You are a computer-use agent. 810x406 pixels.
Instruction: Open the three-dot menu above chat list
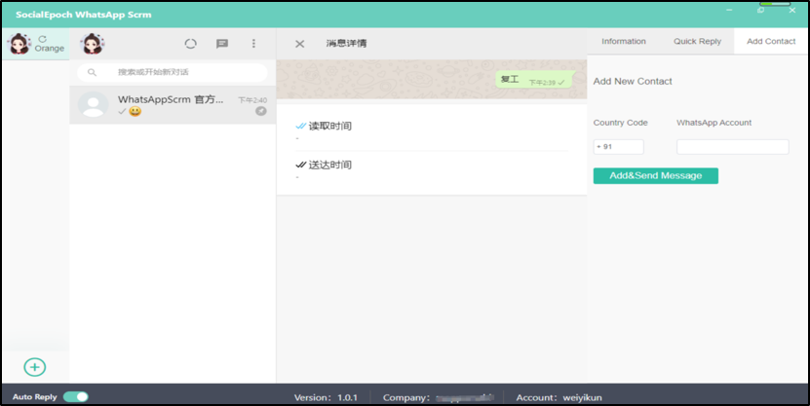click(x=253, y=44)
